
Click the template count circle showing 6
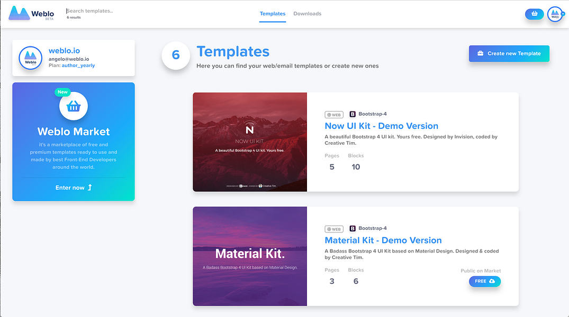176,55
